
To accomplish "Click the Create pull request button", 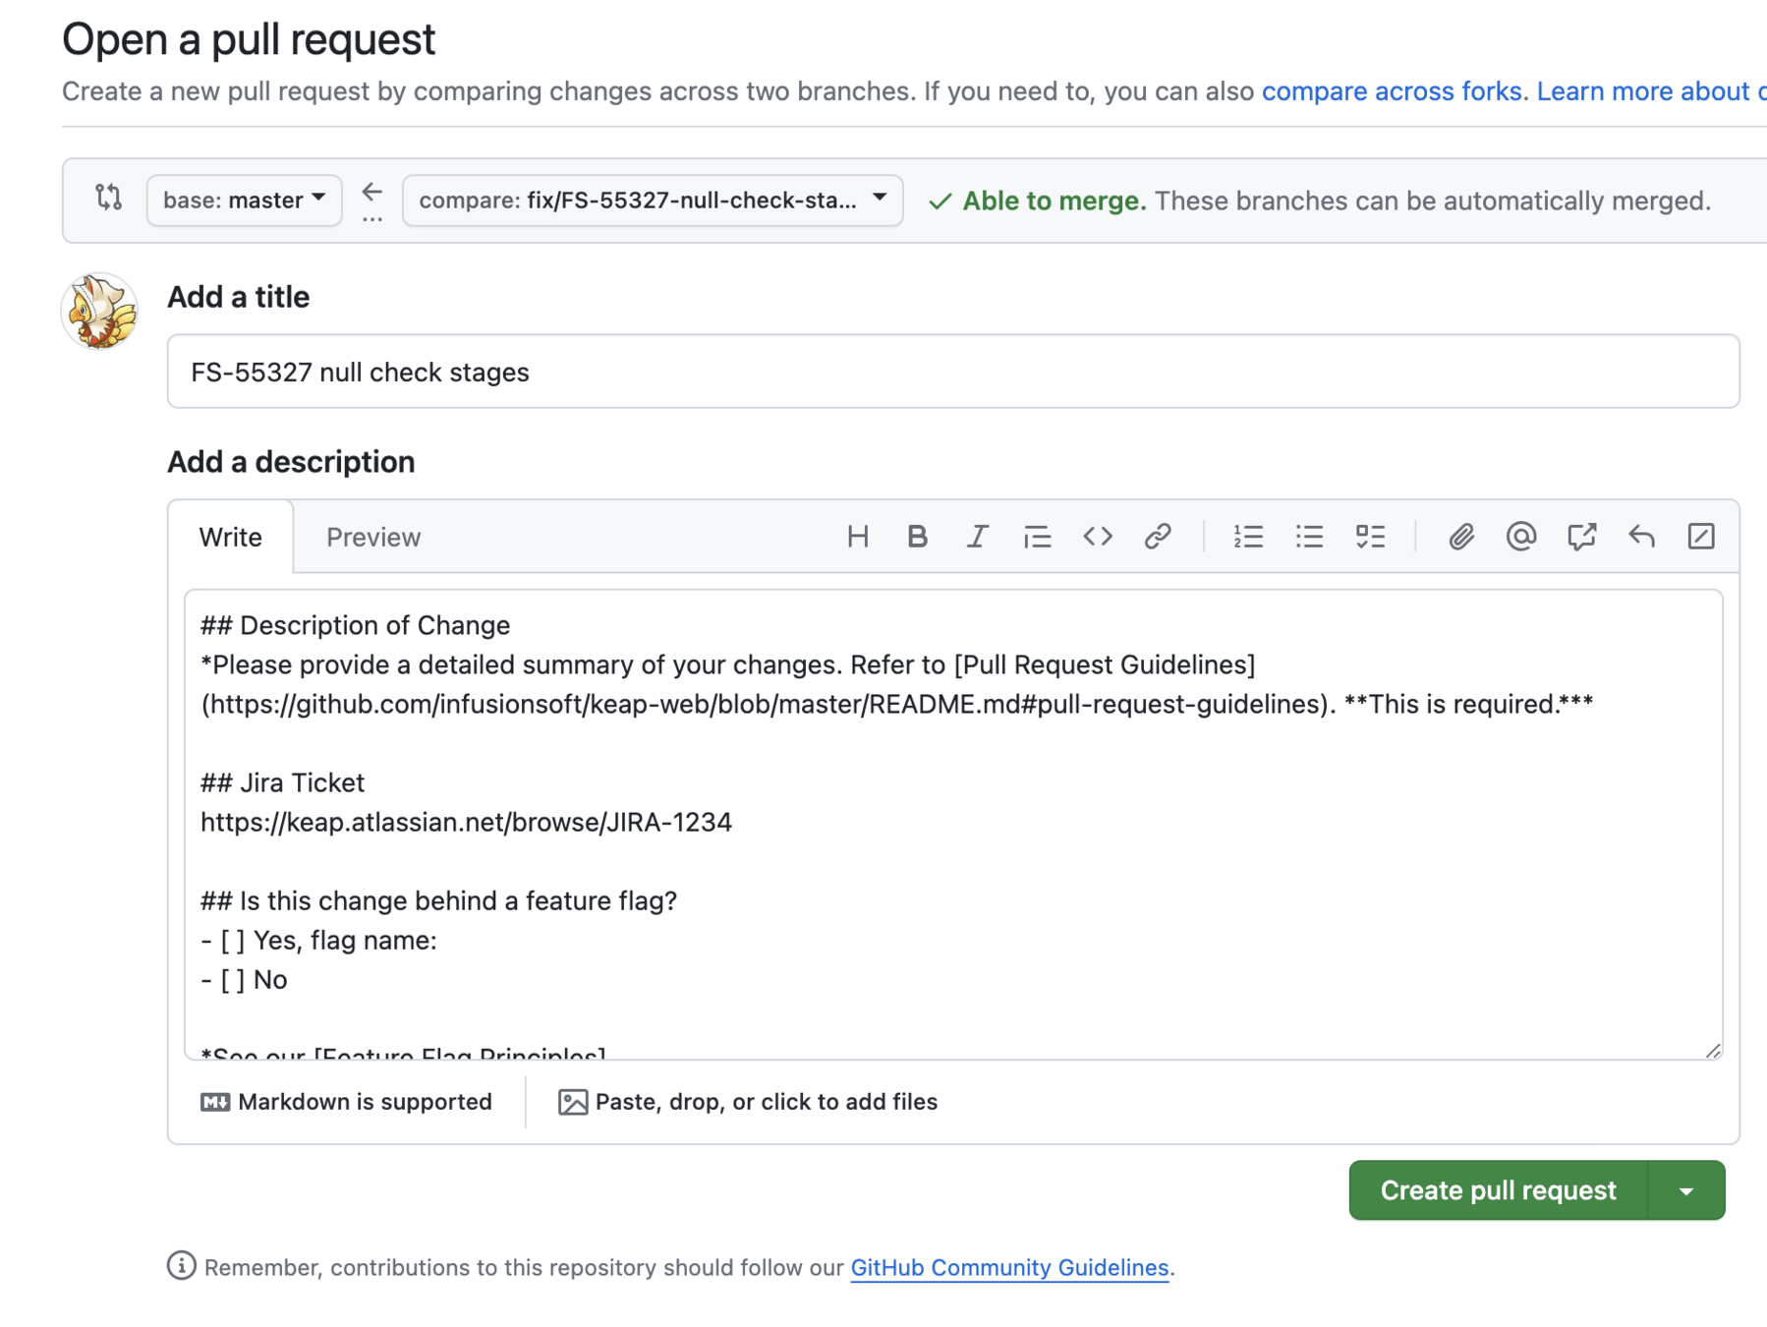I will (1498, 1190).
